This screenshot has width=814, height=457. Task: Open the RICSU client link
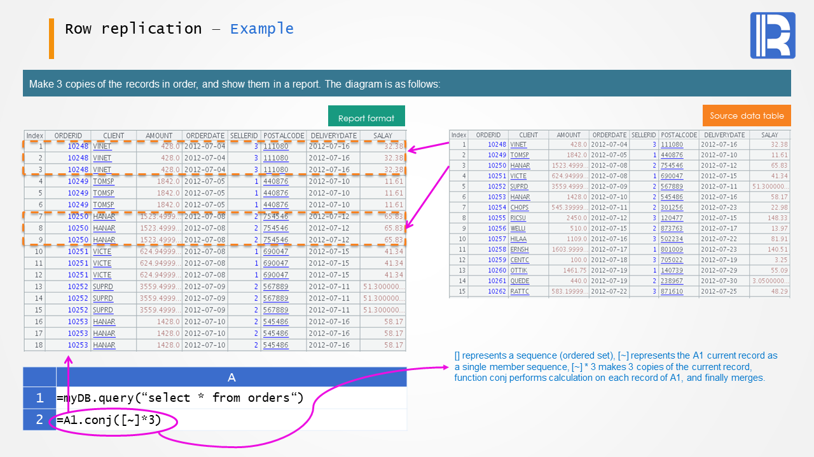tap(518, 218)
